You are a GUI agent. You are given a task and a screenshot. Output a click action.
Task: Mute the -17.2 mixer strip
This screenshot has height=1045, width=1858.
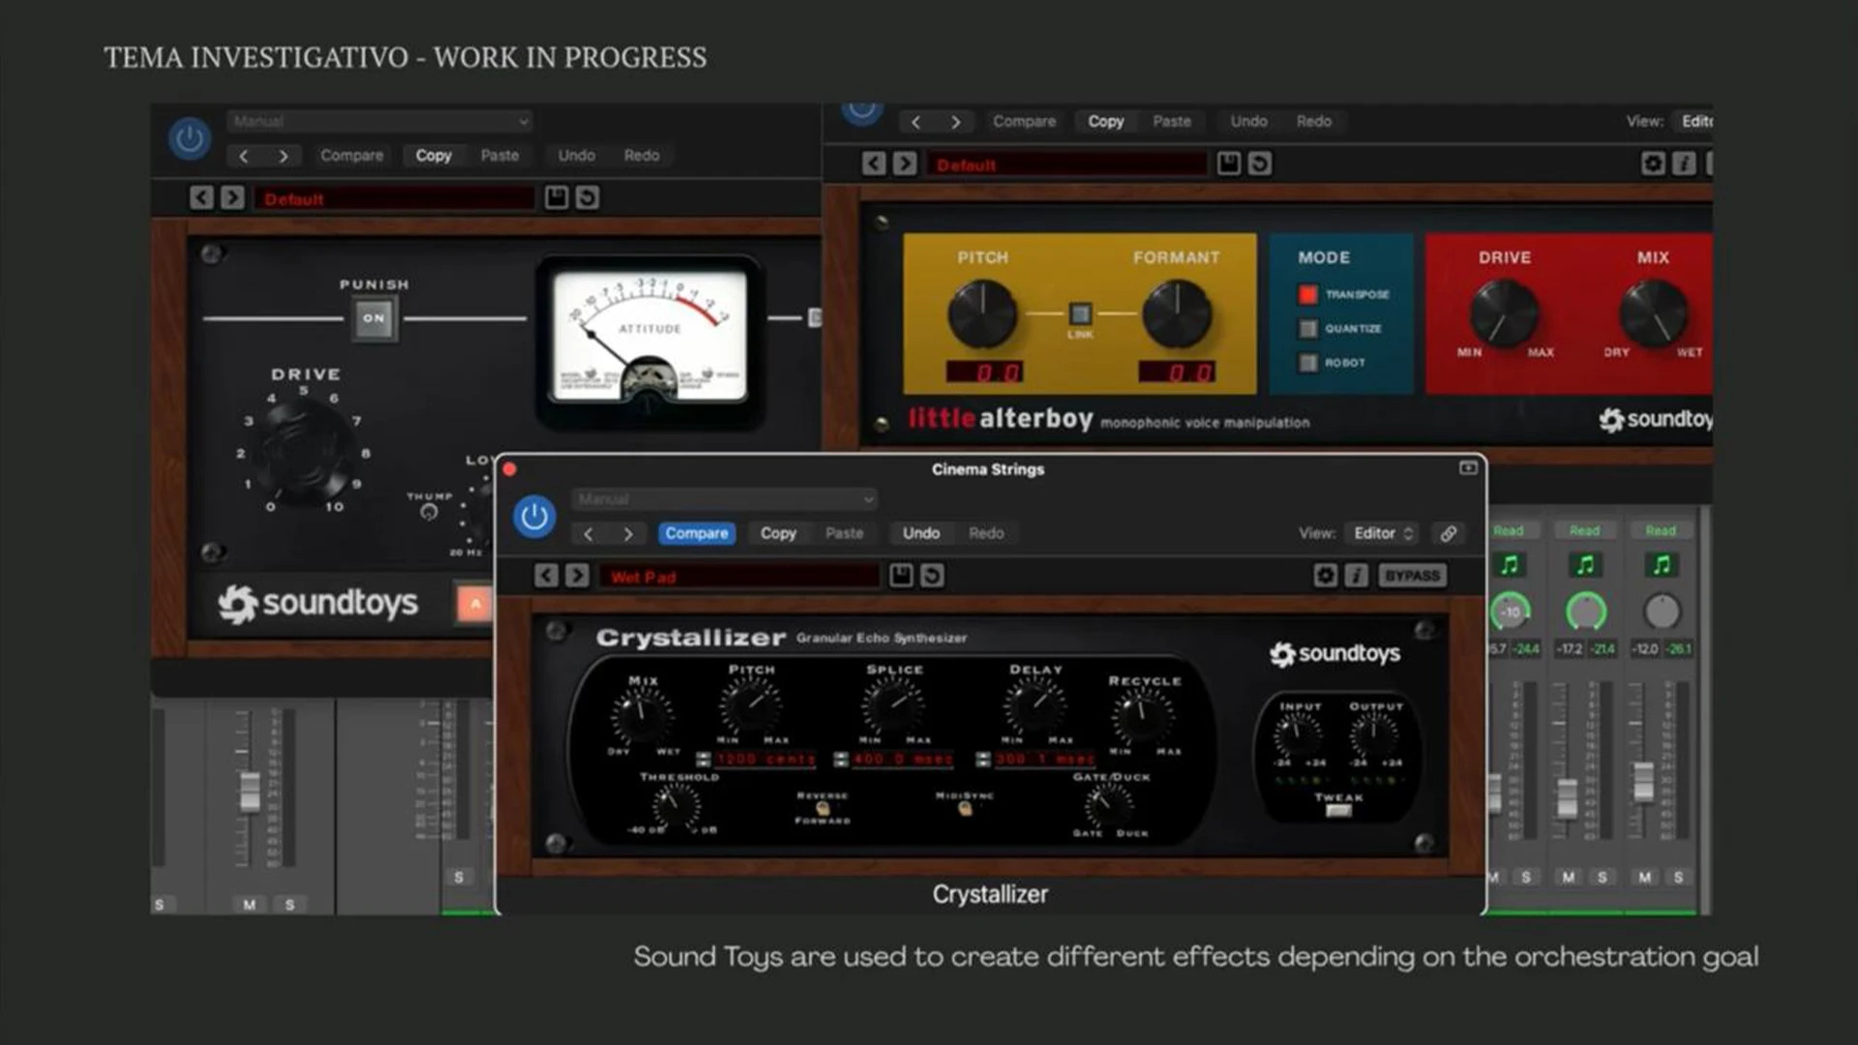coord(1569,877)
